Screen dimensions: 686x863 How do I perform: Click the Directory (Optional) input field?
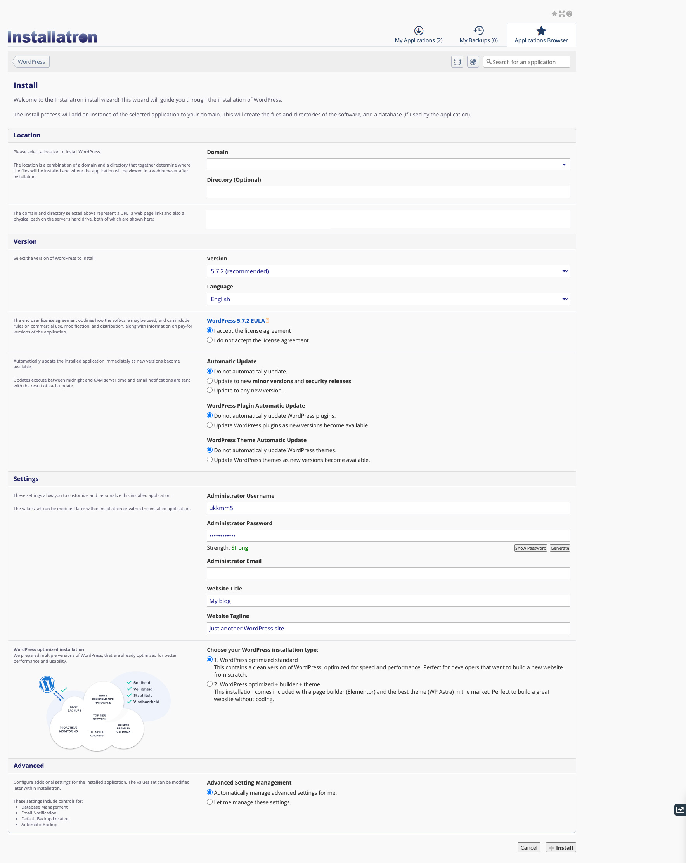click(x=388, y=192)
